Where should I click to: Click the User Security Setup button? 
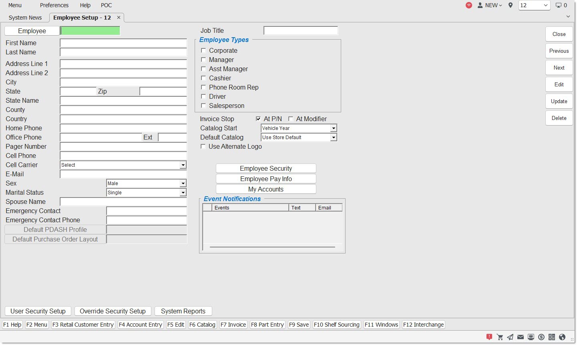pyautogui.click(x=38, y=311)
